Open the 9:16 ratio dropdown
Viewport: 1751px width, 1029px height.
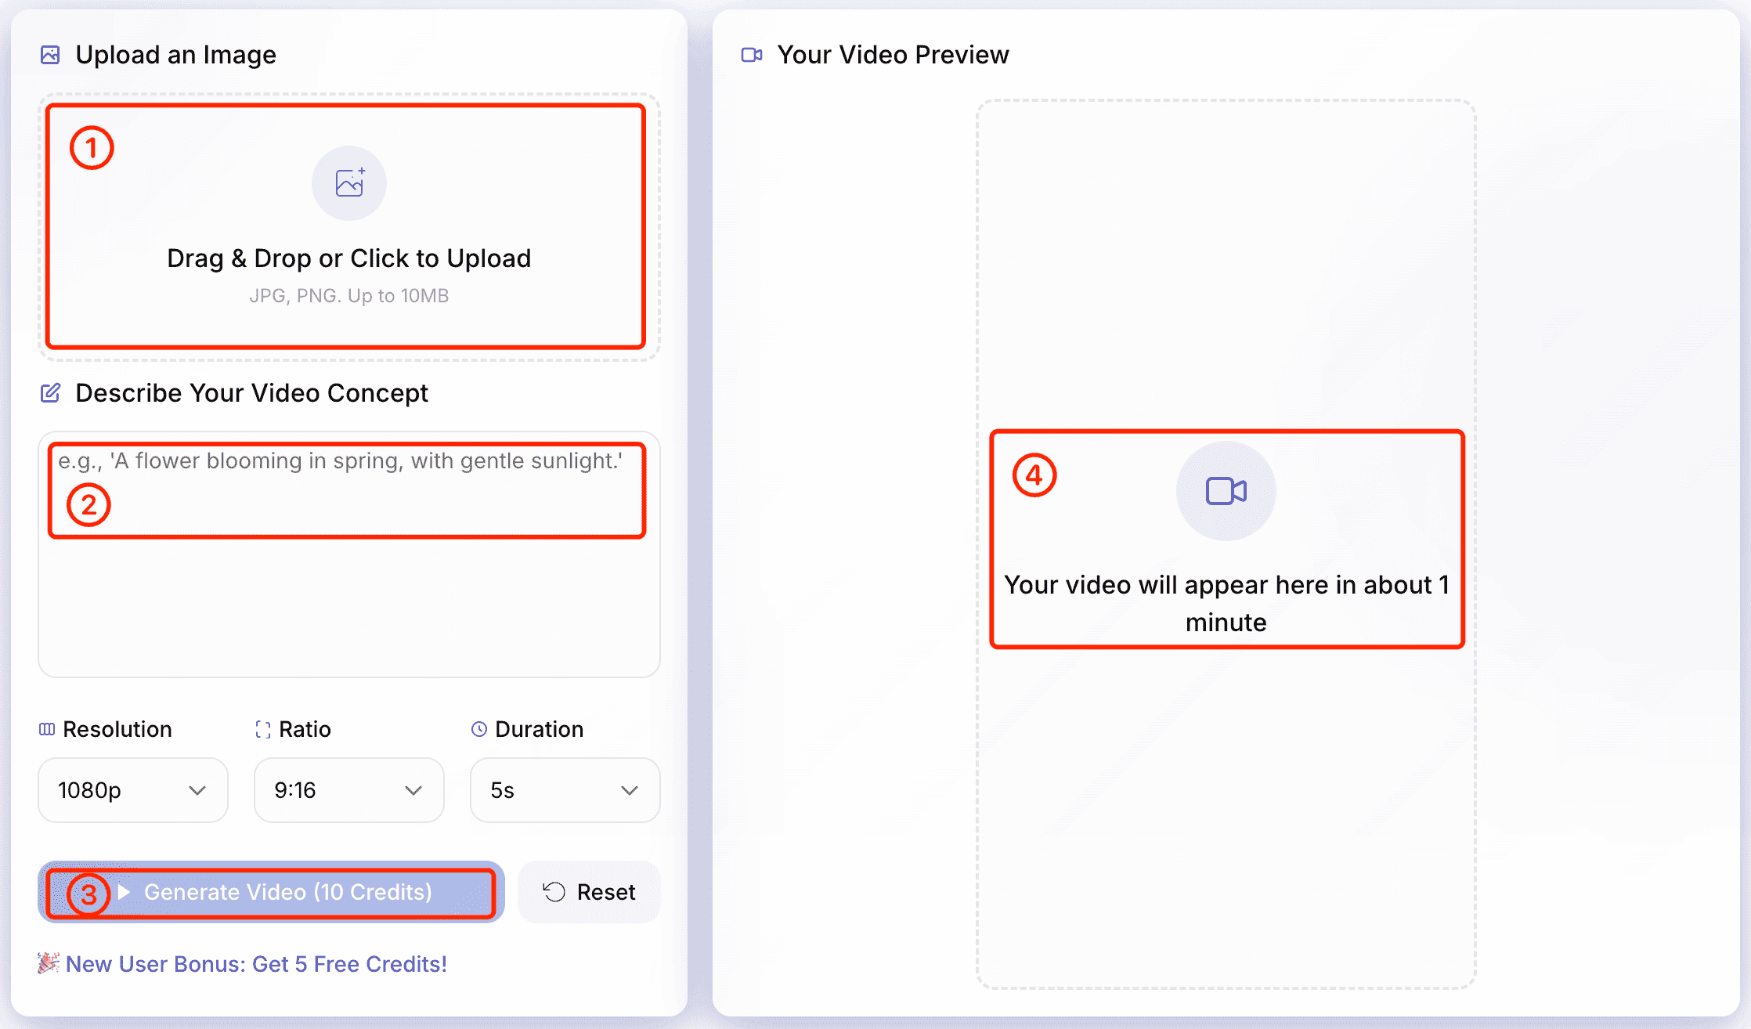coord(349,790)
